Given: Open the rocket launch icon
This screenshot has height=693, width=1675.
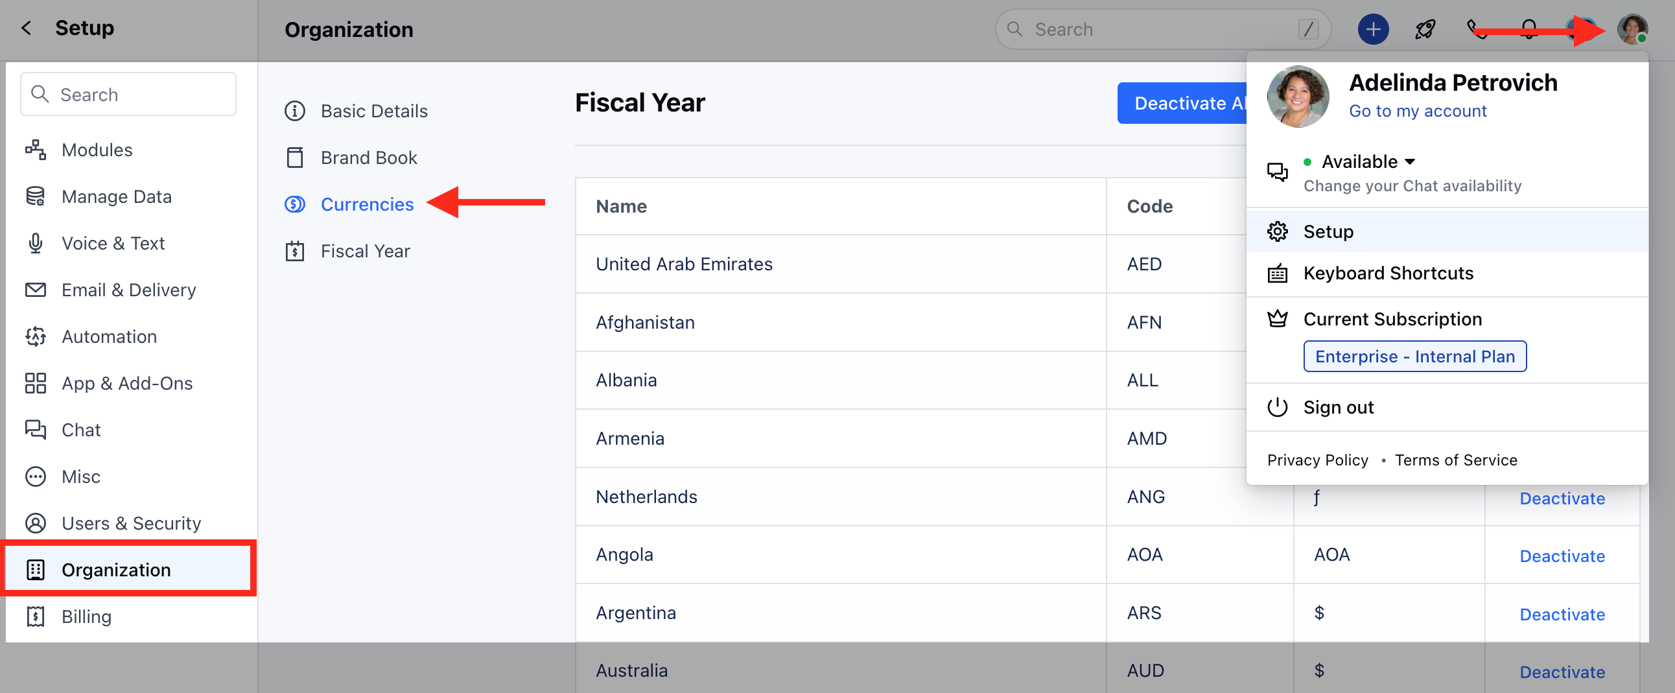Looking at the screenshot, I should [1425, 29].
